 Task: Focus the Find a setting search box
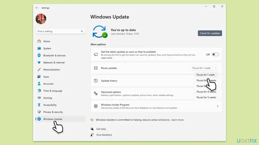(60, 31)
